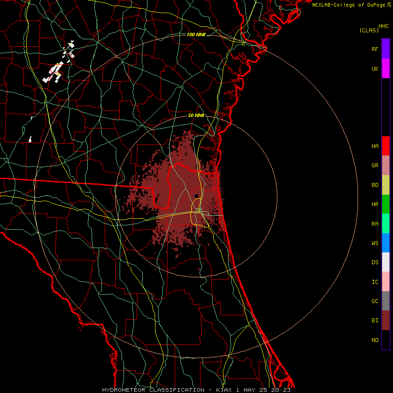
Task: Click the Hydrometeor Classification KJAX caption
Action: tap(196, 390)
